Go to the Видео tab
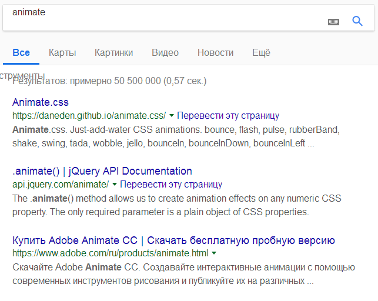 coord(165,53)
